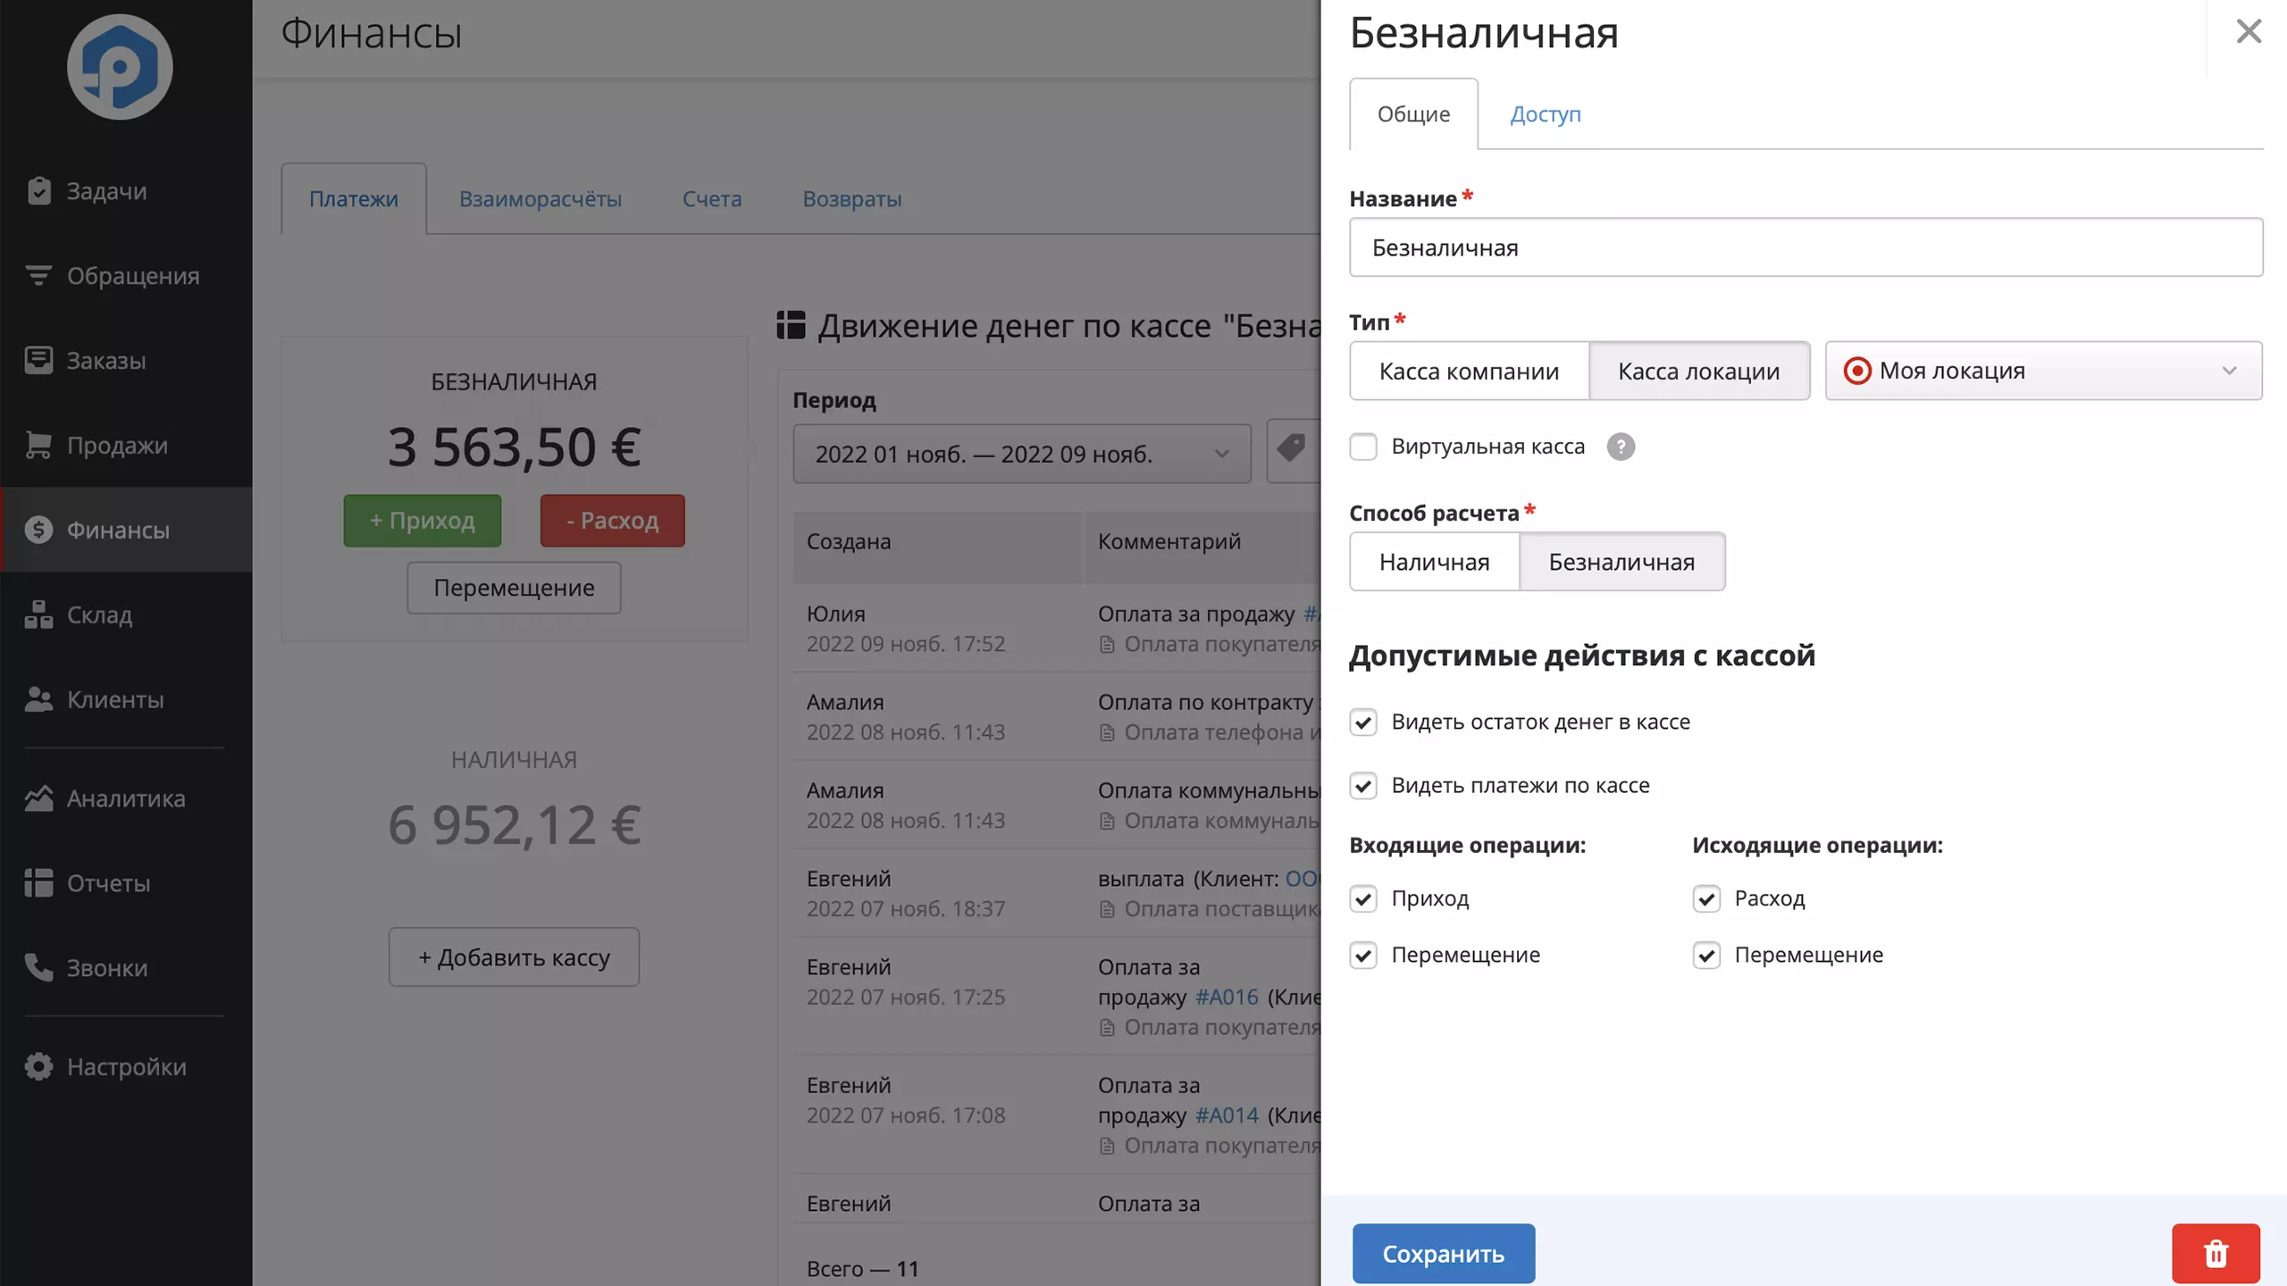Open Продажи shopping cart icon
2287x1286 pixels.
[38, 445]
